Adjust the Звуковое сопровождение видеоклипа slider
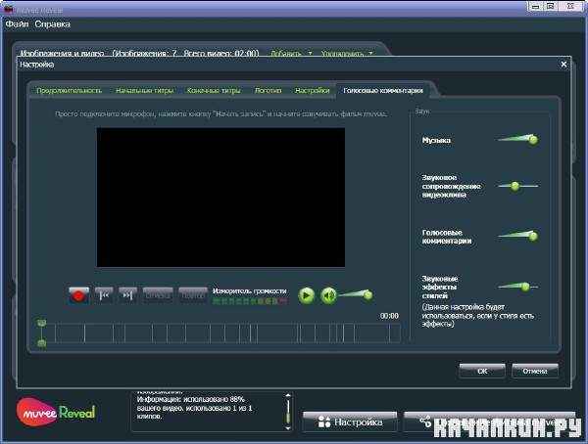 pos(517,186)
